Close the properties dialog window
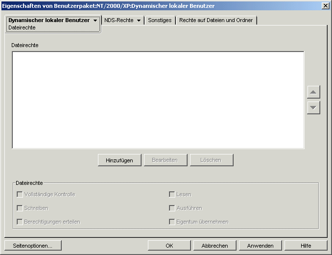This screenshot has height=255, width=332. click(x=325, y=5)
